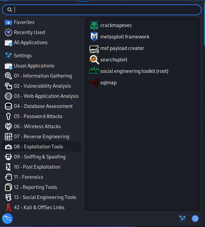Click the Kali dragon logo at bottom left
Screen dimensions: 205x227
(7, 219)
